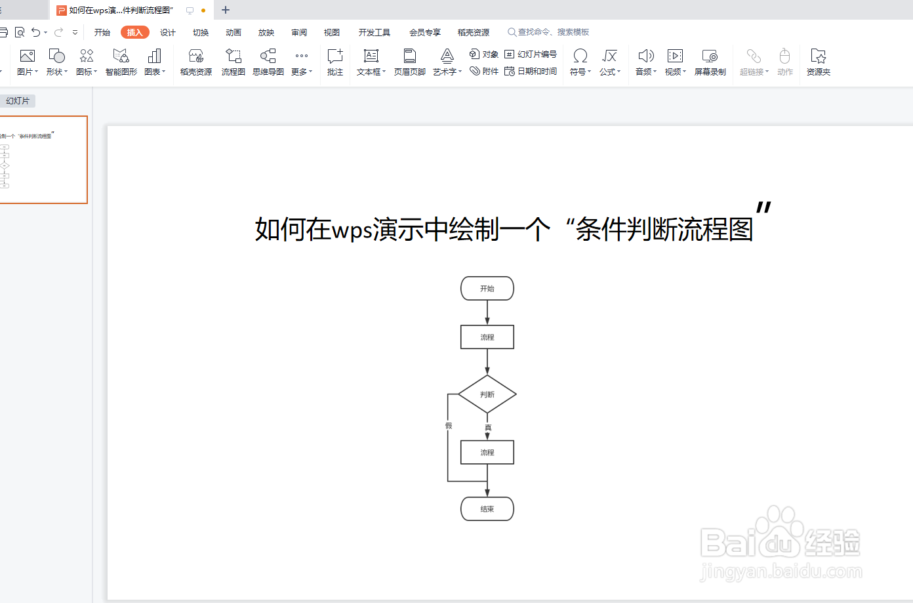913x603 pixels.
Task: Switch to the 开始 ribbon tab
Action: coord(102,32)
